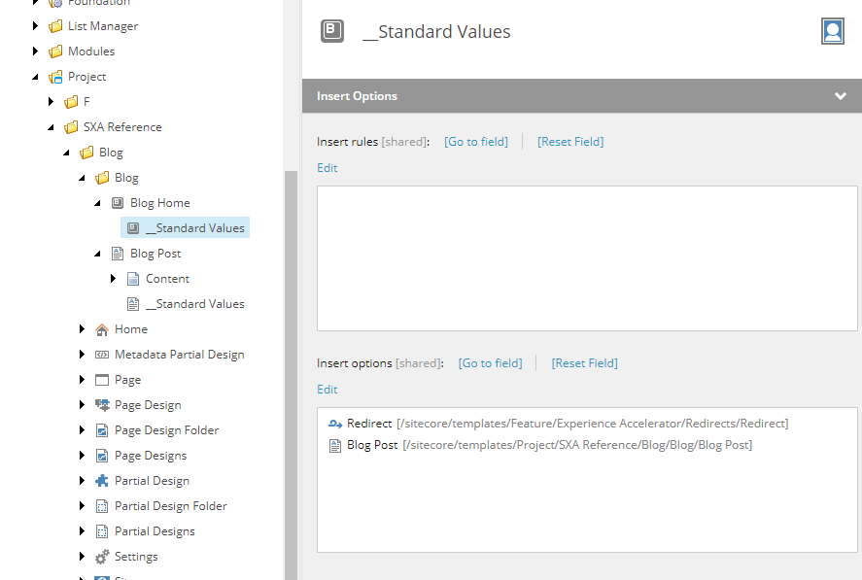This screenshot has width=862, height=580.
Task: Click the user profile icon at top right
Action: coord(832,31)
